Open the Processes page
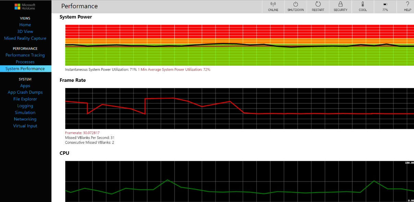 (25, 62)
